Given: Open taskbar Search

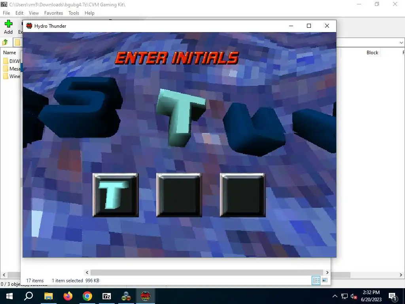Looking at the screenshot, I should 28,296.
